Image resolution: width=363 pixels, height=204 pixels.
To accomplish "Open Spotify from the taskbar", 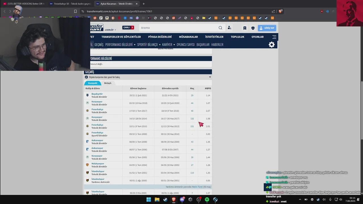I will click(x=207, y=199).
